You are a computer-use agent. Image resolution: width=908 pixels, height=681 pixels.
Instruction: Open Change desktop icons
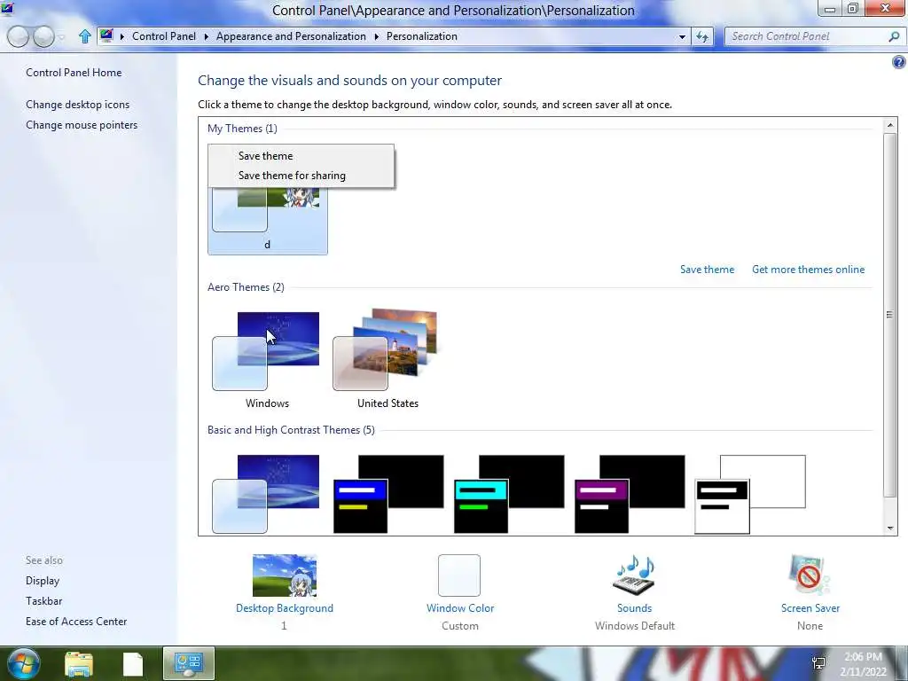tap(78, 105)
